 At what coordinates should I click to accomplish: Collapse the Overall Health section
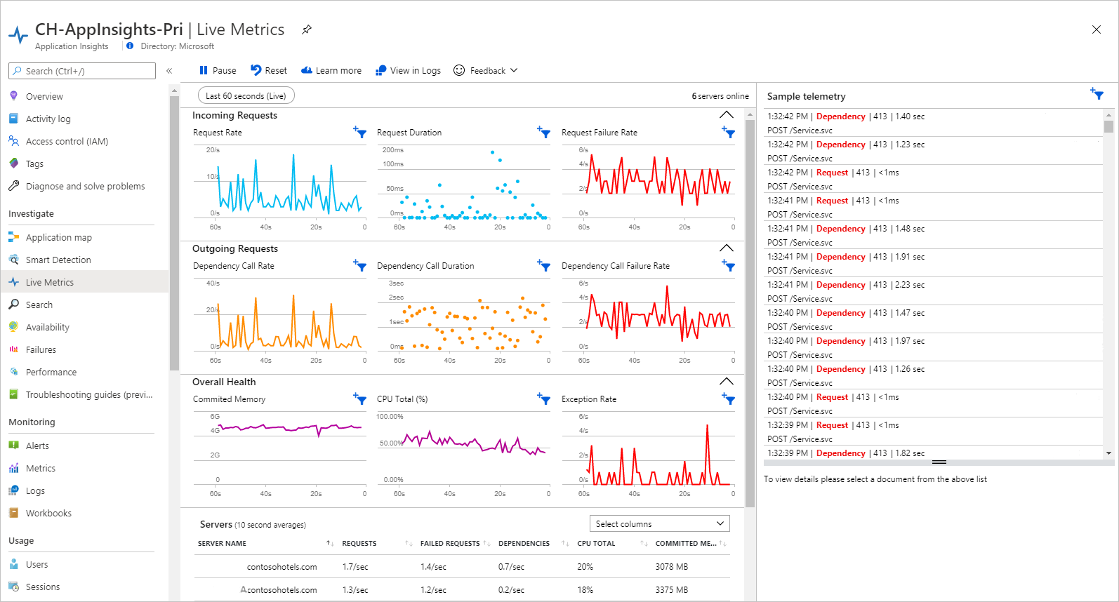[727, 381]
